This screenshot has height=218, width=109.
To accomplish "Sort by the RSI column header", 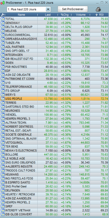I will (99, 15).
